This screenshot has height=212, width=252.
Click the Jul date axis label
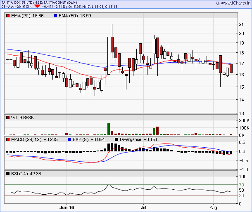(143, 207)
